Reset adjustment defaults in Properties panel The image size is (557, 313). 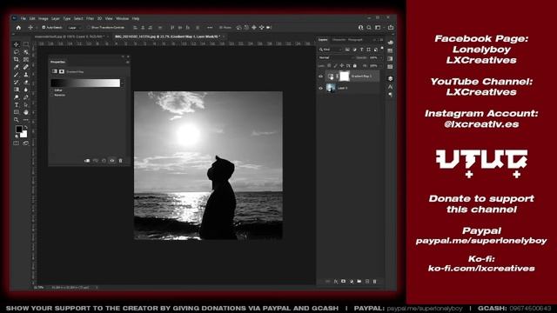(x=104, y=161)
